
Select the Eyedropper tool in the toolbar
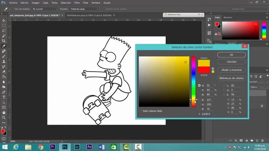pyautogui.click(x=4, y=46)
